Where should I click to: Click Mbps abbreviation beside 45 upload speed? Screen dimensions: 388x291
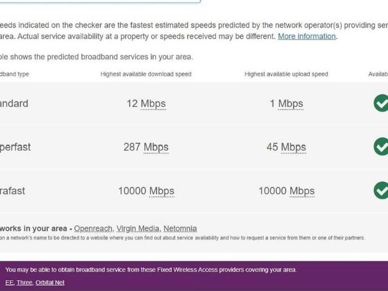point(293,147)
